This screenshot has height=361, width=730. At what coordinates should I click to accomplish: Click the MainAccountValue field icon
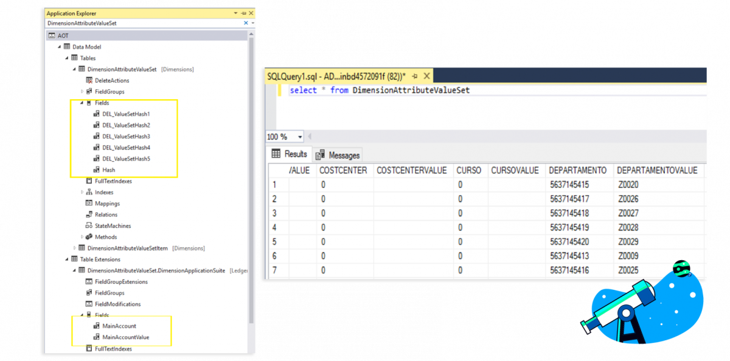[96, 337]
